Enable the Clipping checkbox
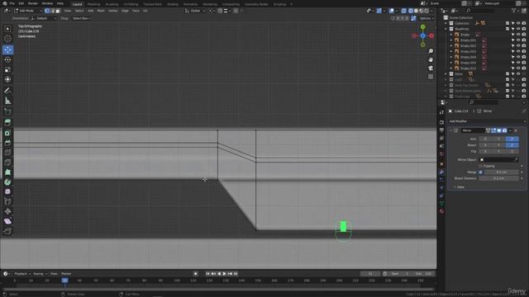This screenshot has width=529, height=297. 481,166
